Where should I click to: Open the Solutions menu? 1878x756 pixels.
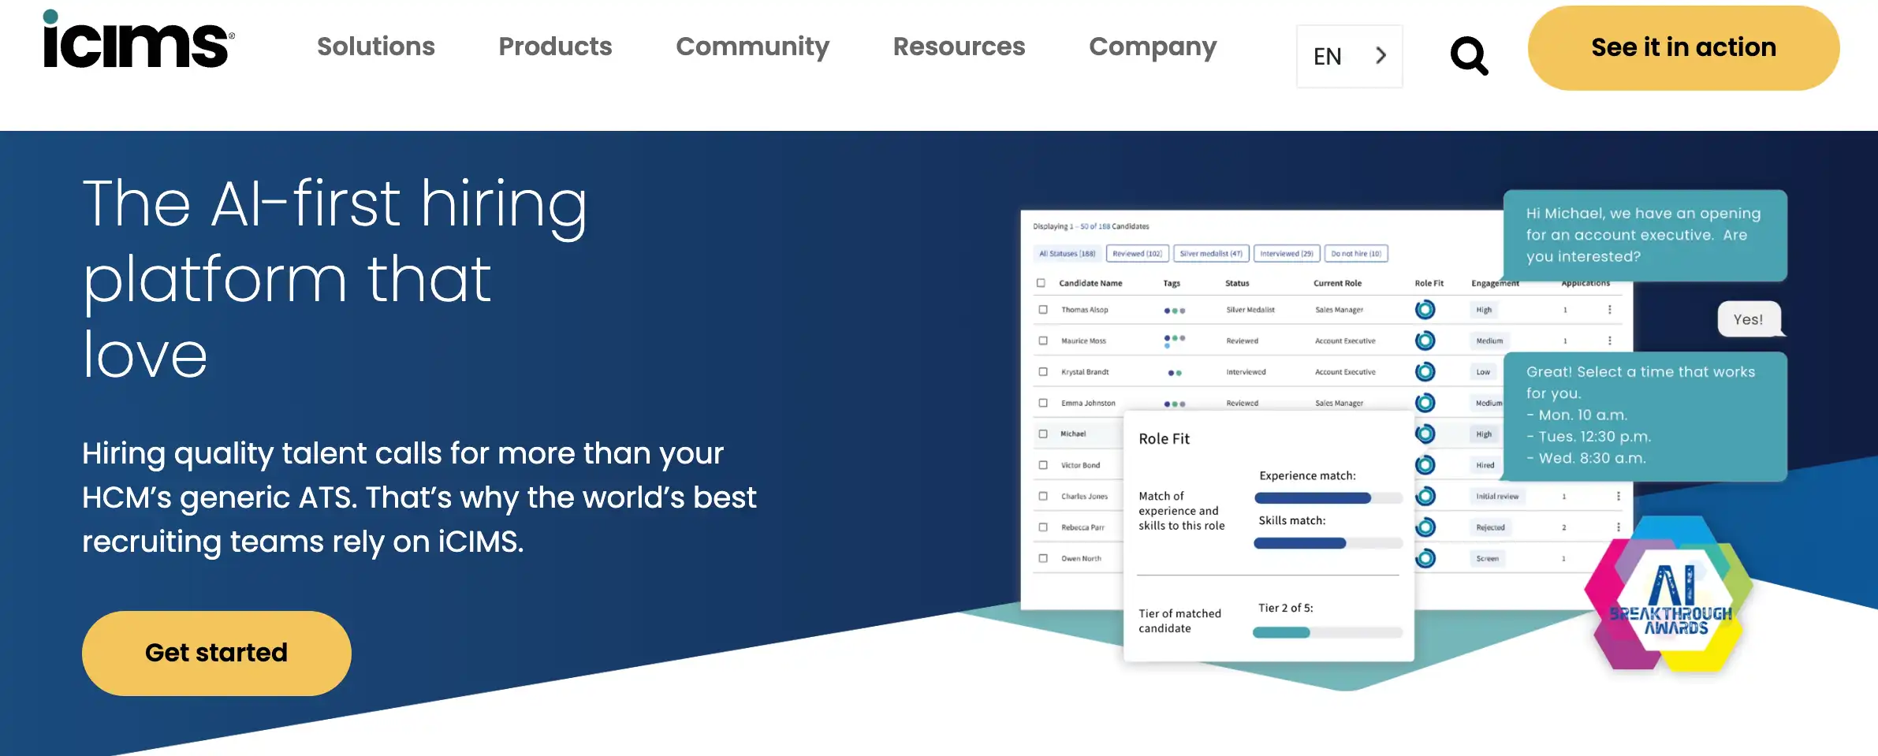pos(375,47)
